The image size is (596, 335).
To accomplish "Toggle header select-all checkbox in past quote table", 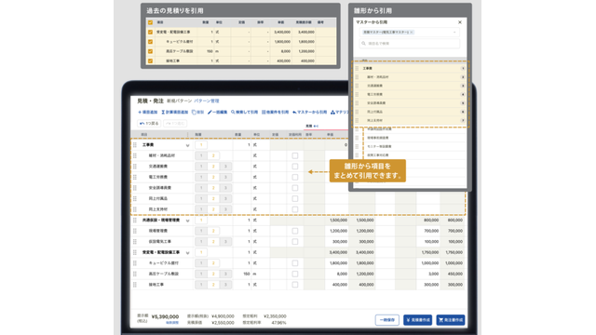I will tap(151, 22).
